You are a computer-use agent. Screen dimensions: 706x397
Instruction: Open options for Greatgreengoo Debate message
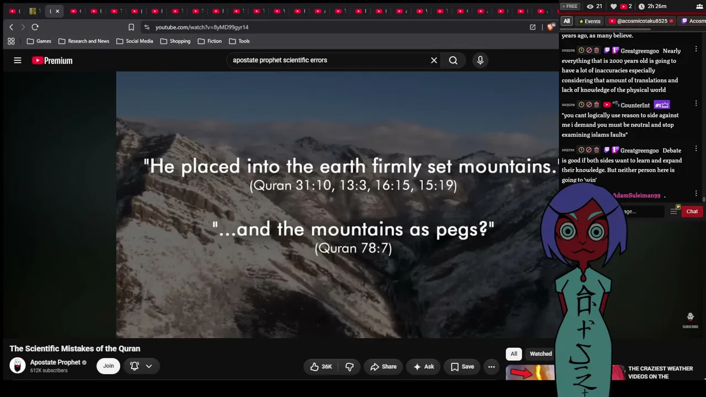coord(696,149)
